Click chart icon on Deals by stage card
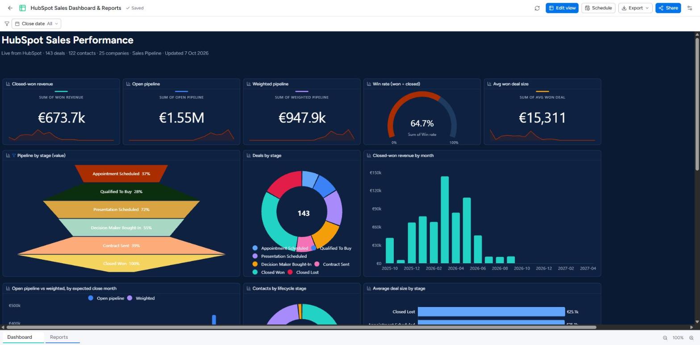Screen dimensions: 700x345 point(249,156)
